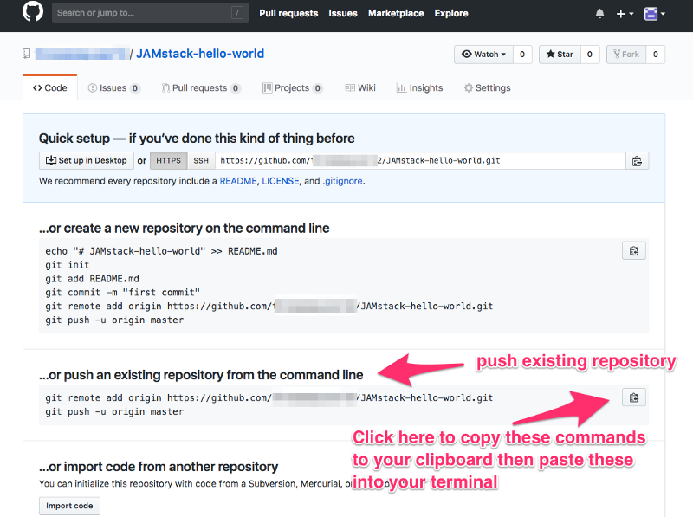Expand the plus create-new dropdown
The height and width of the screenshot is (517, 693).
click(625, 14)
